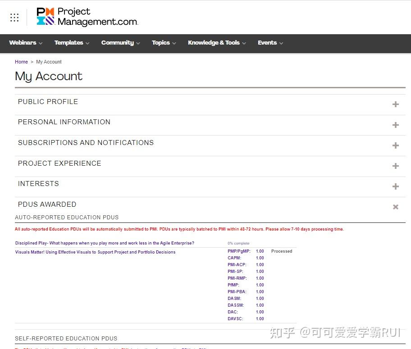
Task: Open the Webinars dropdown menu
Action: click(26, 43)
